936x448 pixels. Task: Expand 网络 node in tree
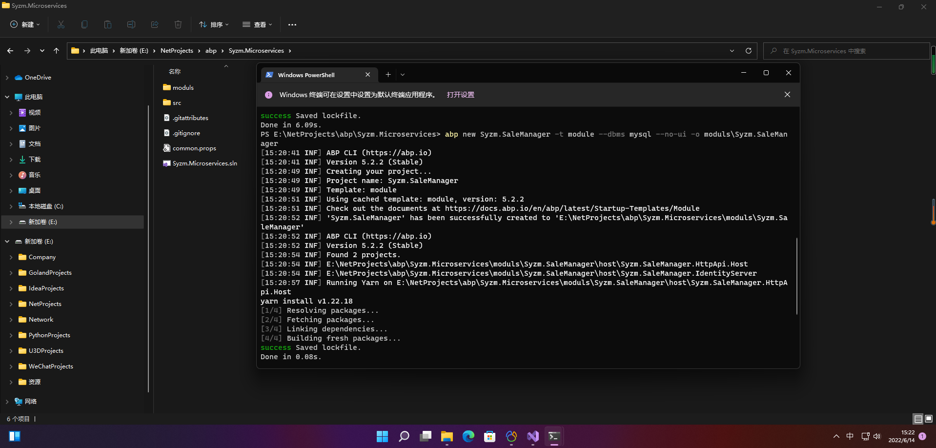(x=7, y=402)
